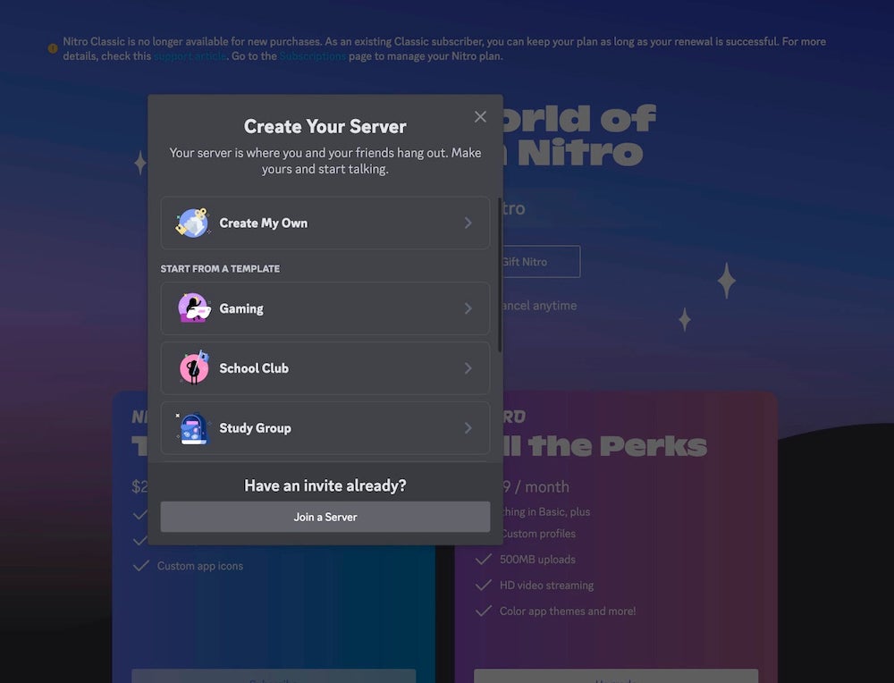
Task: Click 'Have an invite already?' text
Action: pos(325,485)
